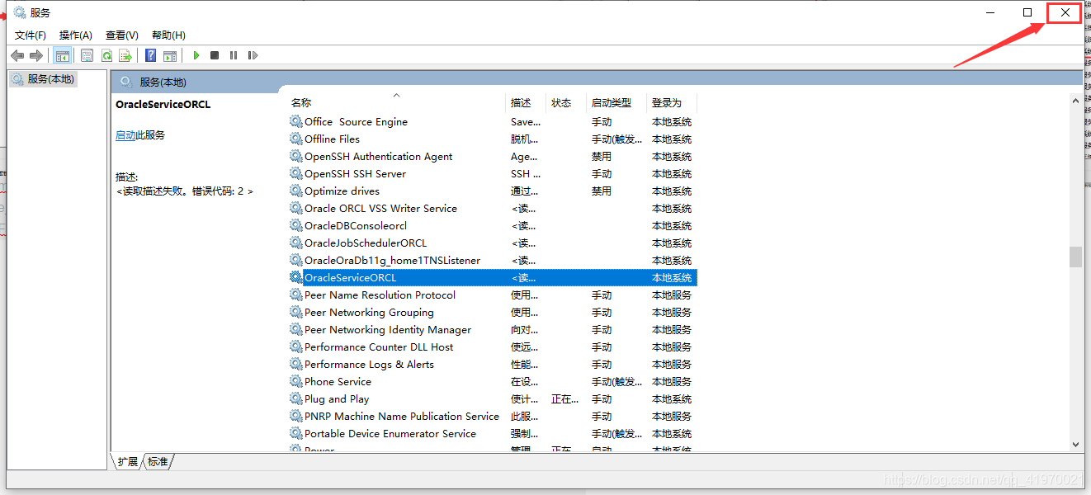Click the gear icon beside Portable Device Enumerator Service
Screen dimensions: 1091x495
click(x=296, y=433)
